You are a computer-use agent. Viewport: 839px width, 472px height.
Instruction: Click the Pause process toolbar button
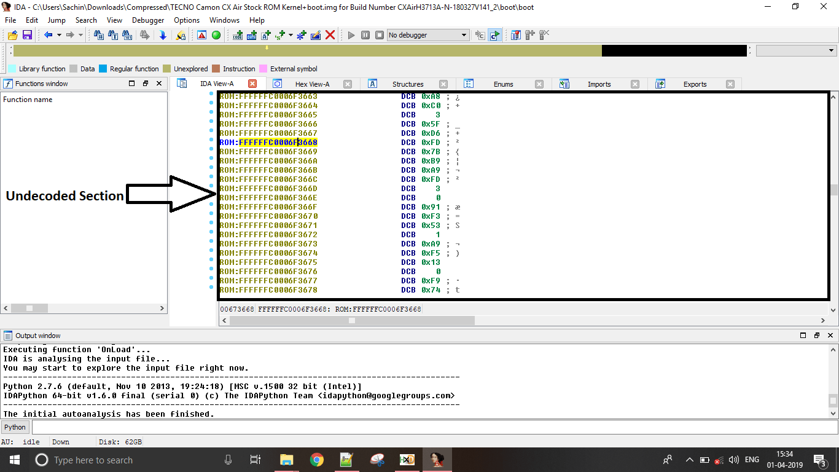[x=365, y=35]
